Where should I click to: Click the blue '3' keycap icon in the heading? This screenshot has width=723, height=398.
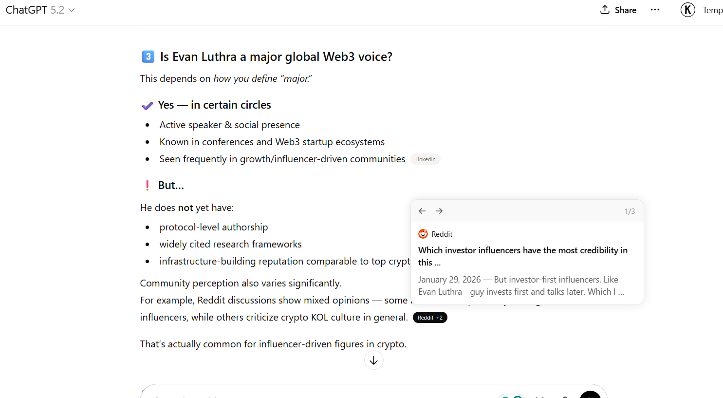[148, 57]
